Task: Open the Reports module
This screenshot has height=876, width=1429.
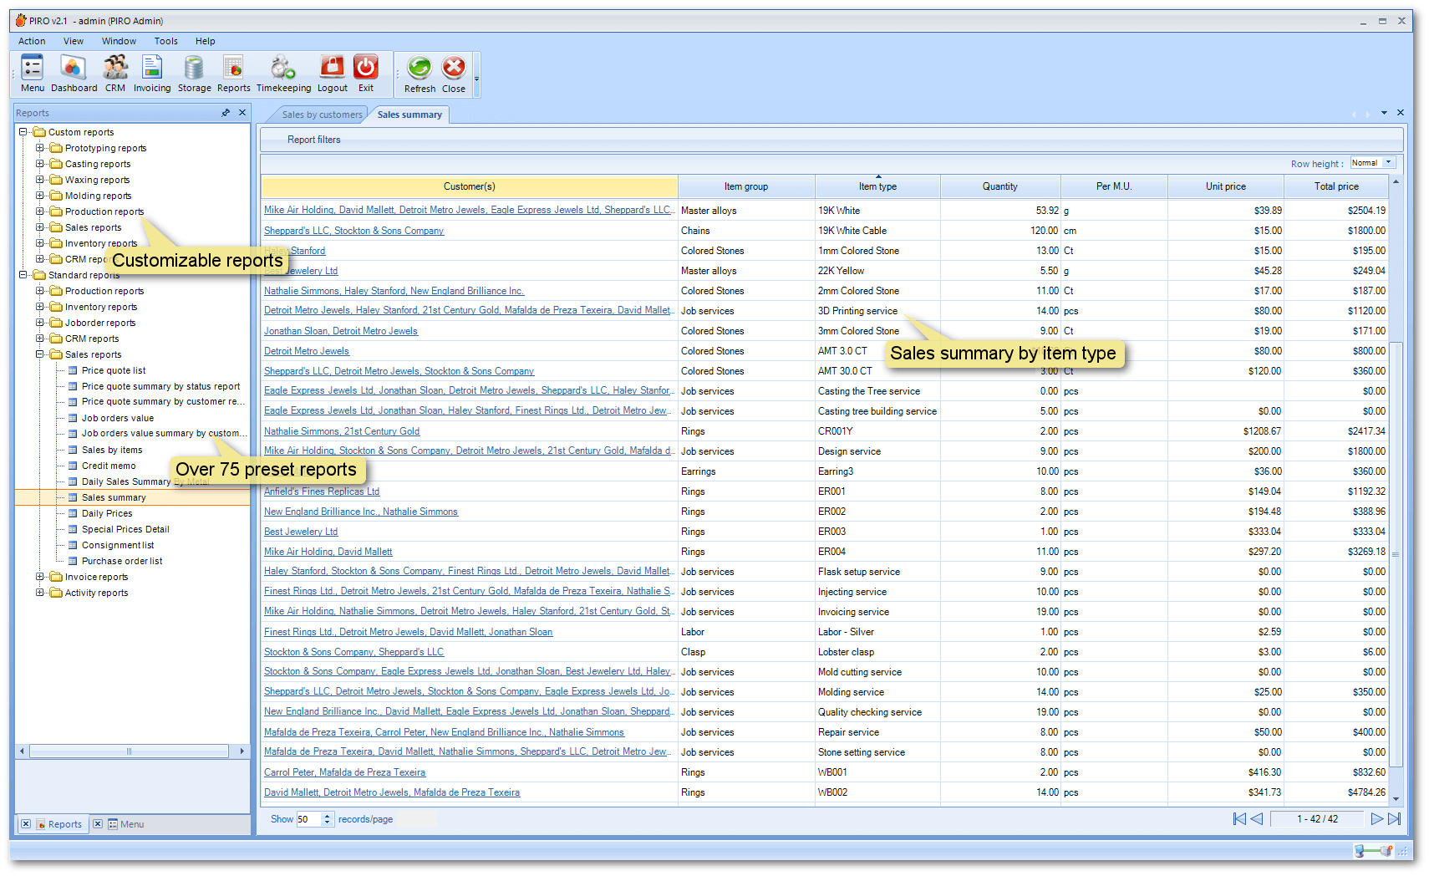Action: point(234,74)
